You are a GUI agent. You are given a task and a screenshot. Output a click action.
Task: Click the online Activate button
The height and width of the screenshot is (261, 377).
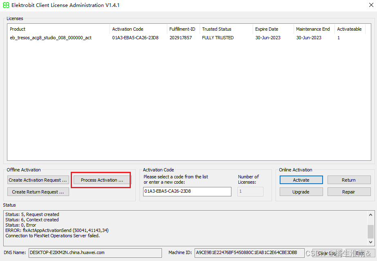[x=301, y=180]
